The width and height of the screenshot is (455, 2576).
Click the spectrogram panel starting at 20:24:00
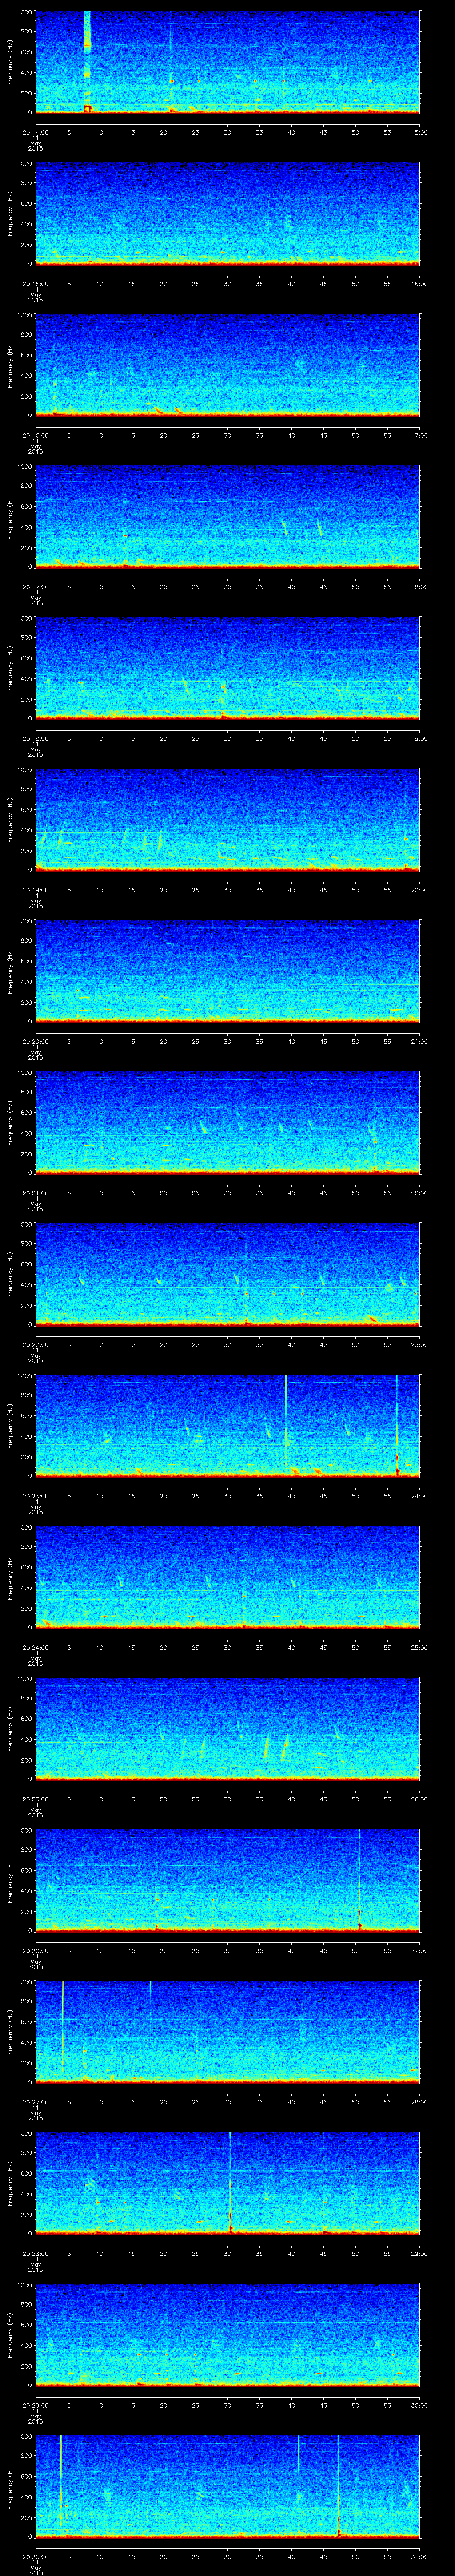tap(228, 1577)
